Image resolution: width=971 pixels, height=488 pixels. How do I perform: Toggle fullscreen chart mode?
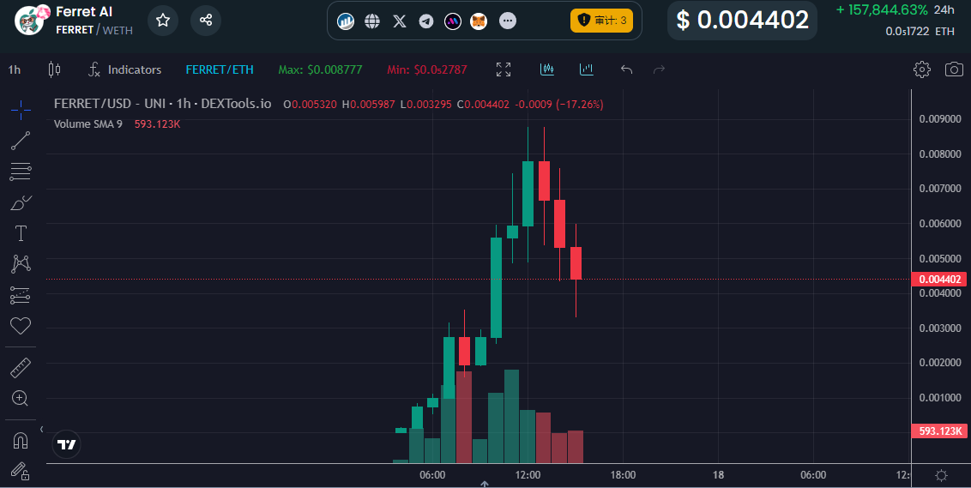pyautogui.click(x=504, y=69)
